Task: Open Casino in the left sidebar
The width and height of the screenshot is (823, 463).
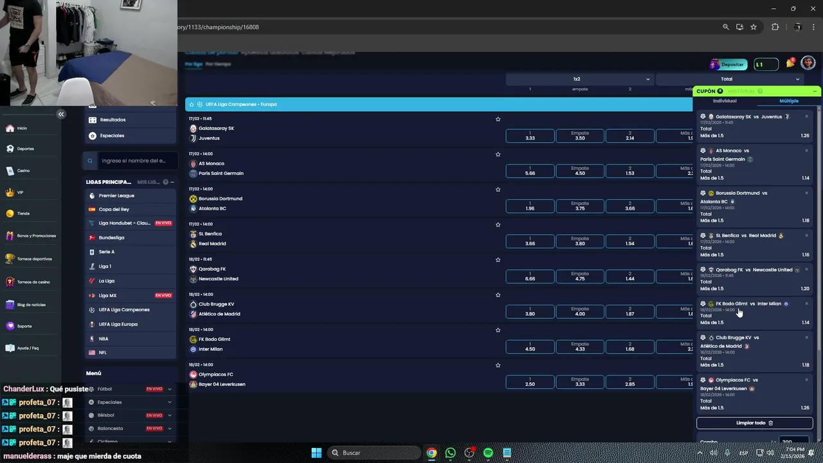Action: [18, 170]
